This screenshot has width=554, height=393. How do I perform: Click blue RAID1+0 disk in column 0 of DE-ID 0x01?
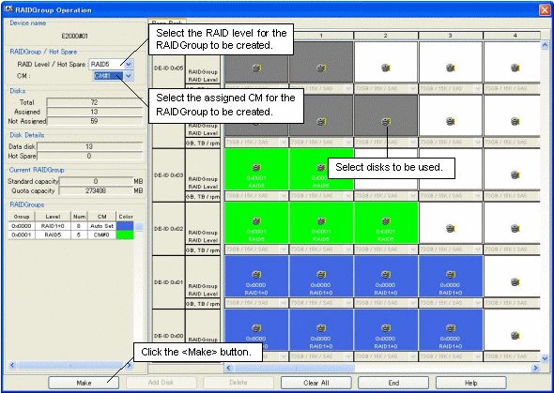point(256,277)
